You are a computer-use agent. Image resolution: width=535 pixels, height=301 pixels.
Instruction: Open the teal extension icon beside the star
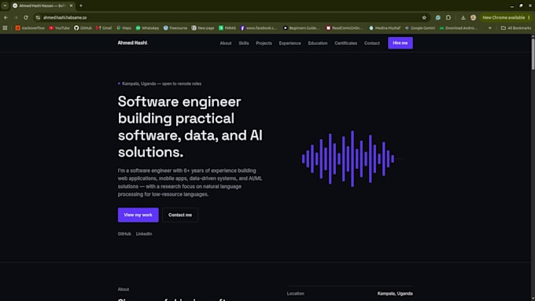tap(437, 17)
